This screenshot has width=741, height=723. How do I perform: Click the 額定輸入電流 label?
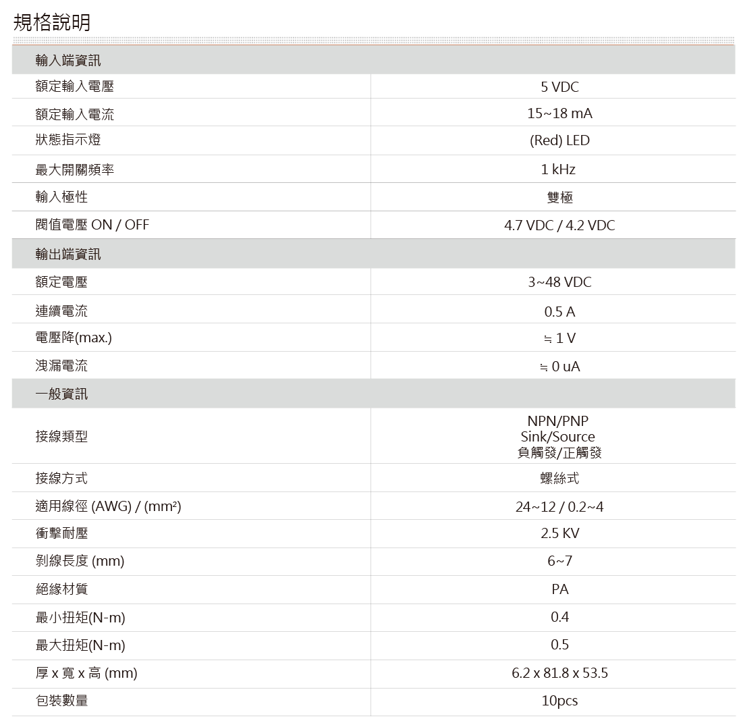pyautogui.click(x=75, y=114)
